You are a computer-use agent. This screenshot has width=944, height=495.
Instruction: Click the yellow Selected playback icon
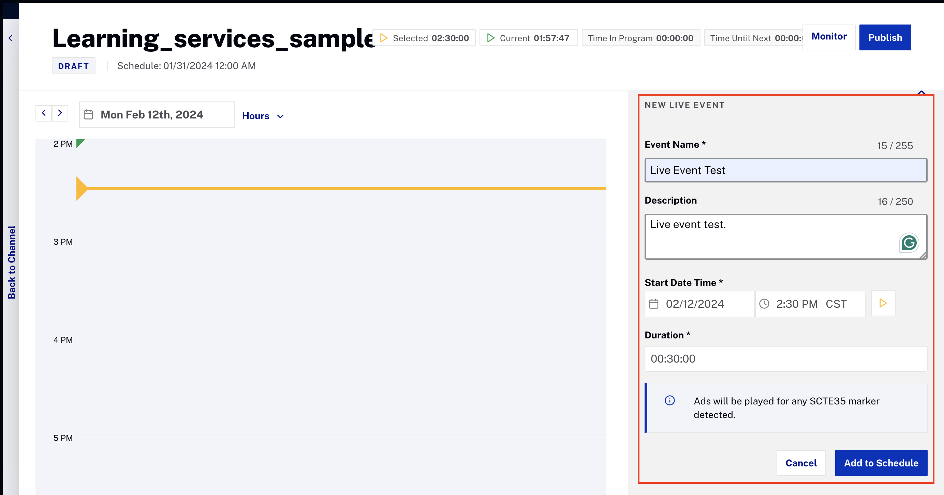click(x=383, y=38)
